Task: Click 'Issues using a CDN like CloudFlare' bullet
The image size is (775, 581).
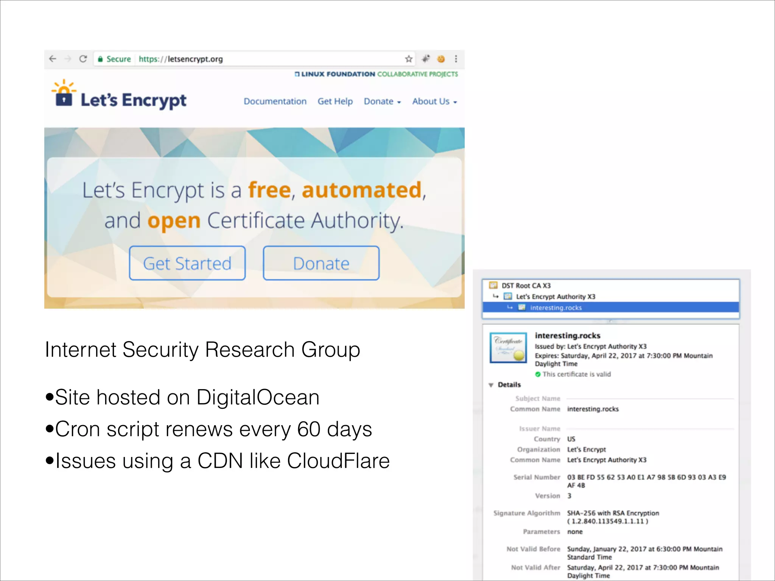Action: tap(217, 461)
